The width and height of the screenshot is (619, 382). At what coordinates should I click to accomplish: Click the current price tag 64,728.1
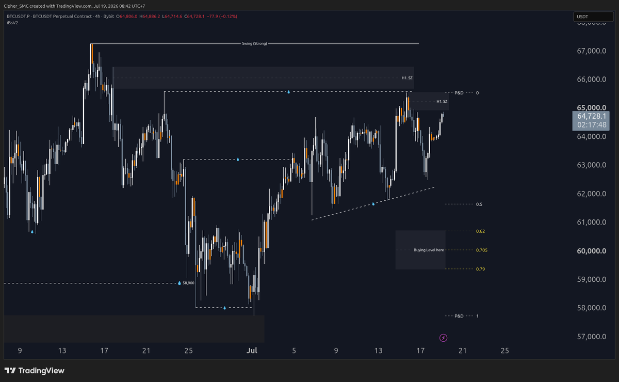pyautogui.click(x=592, y=117)
